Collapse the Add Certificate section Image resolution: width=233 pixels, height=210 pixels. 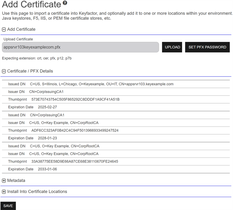4,30
